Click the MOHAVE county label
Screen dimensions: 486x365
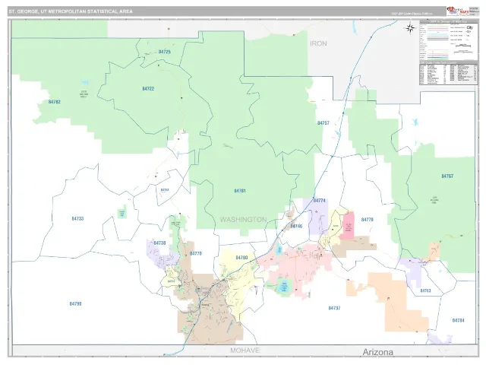click(245, 351)
